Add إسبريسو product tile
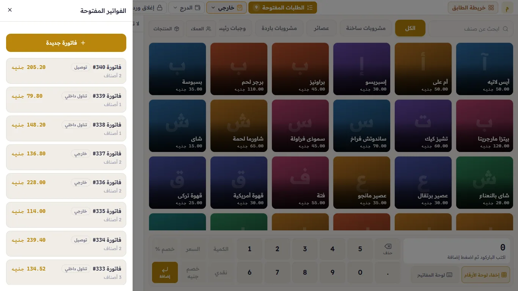The height and width of the screenshot is (291, 518). (362, 69)
